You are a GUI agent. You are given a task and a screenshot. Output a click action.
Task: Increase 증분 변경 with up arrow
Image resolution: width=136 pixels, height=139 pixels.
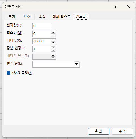(x=53, y=48)
